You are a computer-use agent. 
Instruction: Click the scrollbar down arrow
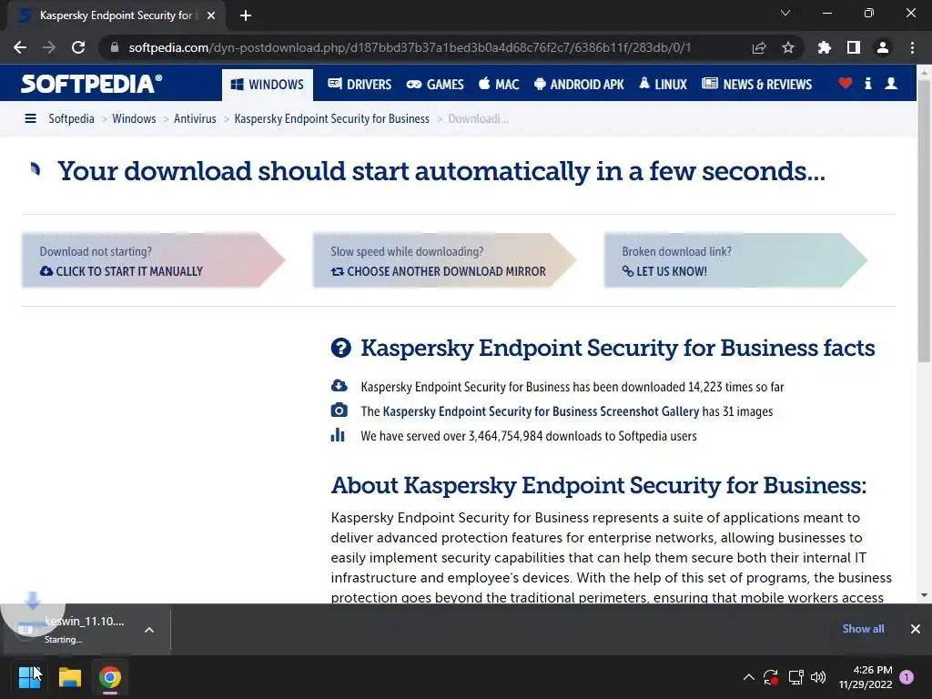point(924,595)
